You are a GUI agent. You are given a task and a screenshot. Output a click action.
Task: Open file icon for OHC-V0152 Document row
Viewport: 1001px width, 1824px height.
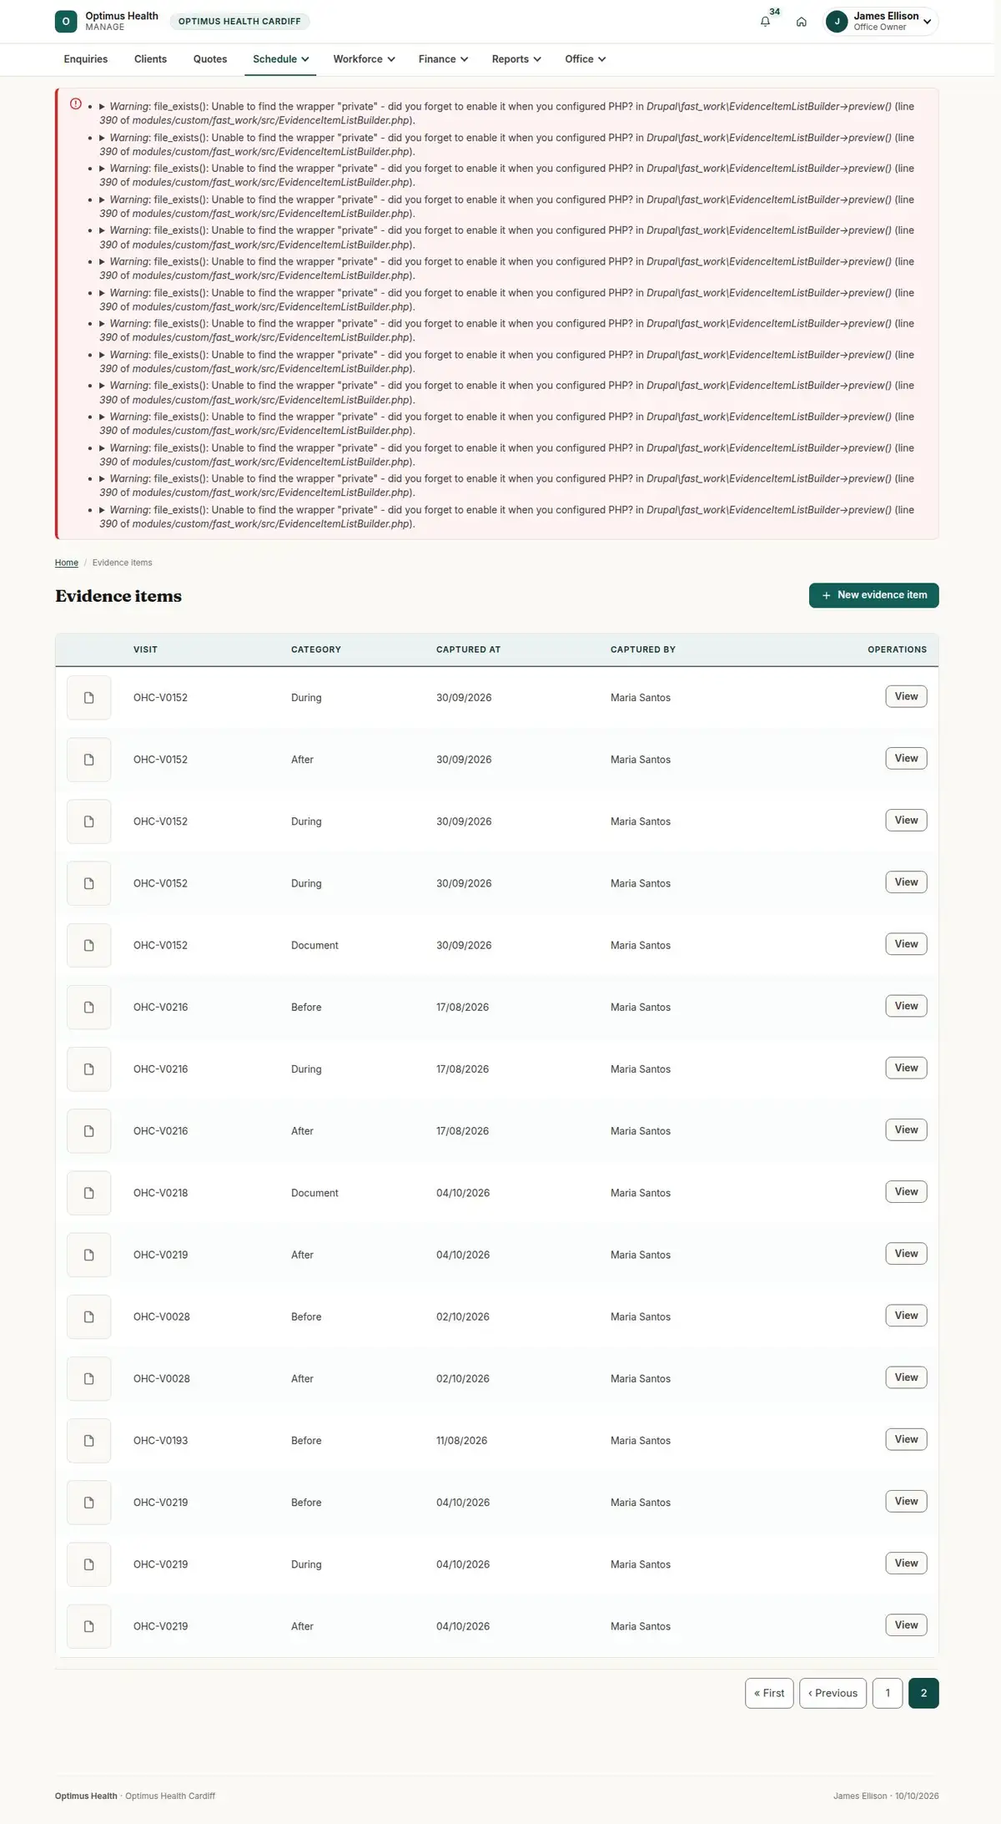click(89, 945)
